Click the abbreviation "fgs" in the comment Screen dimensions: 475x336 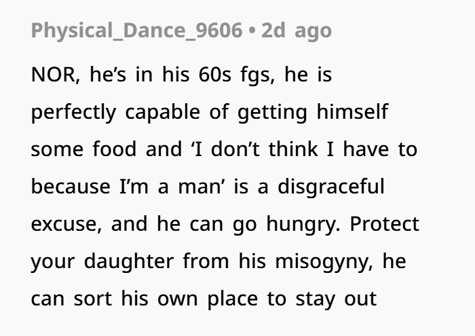[x=255, y=75]
